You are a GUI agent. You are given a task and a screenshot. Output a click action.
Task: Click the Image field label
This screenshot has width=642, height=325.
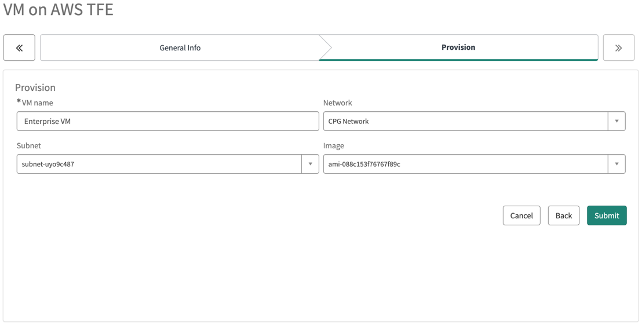(334, 146)
